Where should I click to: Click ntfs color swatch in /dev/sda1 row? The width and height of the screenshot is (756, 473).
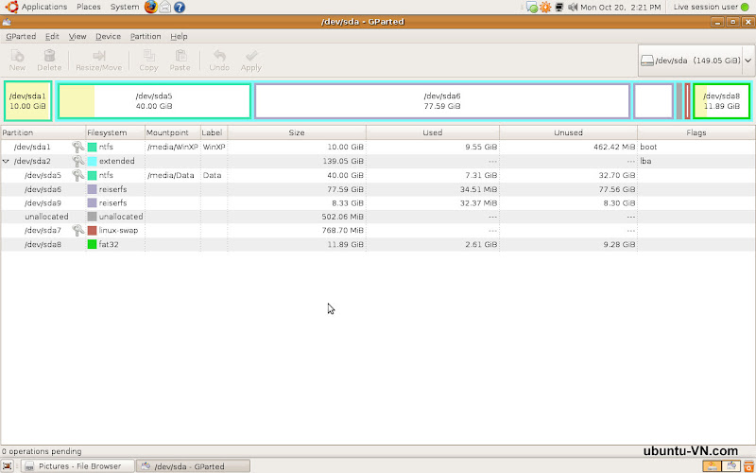[92, 148]
